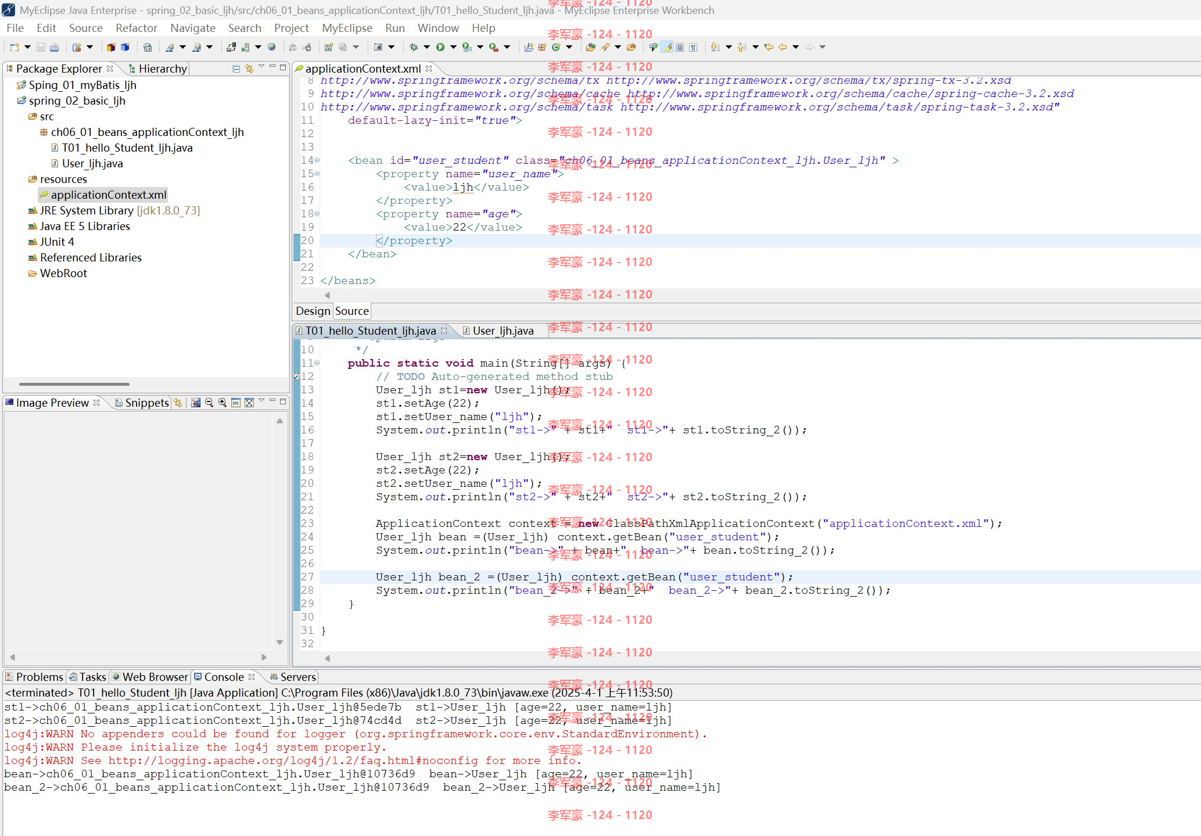The height and width of the screenshot is (836, 1201).
Task: Switch to the Problems tab
Action: coord(34,677)
